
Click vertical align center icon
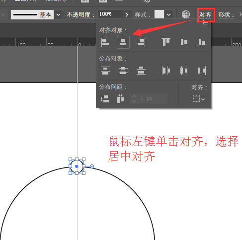coord(184,42)
